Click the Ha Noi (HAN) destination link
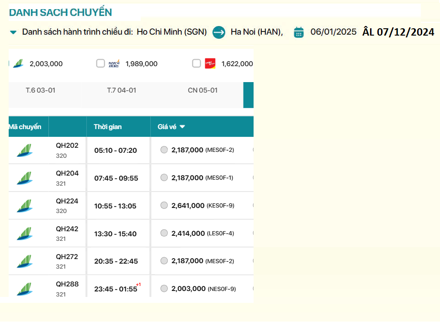 pyautogui.click(x=256, y=32)
